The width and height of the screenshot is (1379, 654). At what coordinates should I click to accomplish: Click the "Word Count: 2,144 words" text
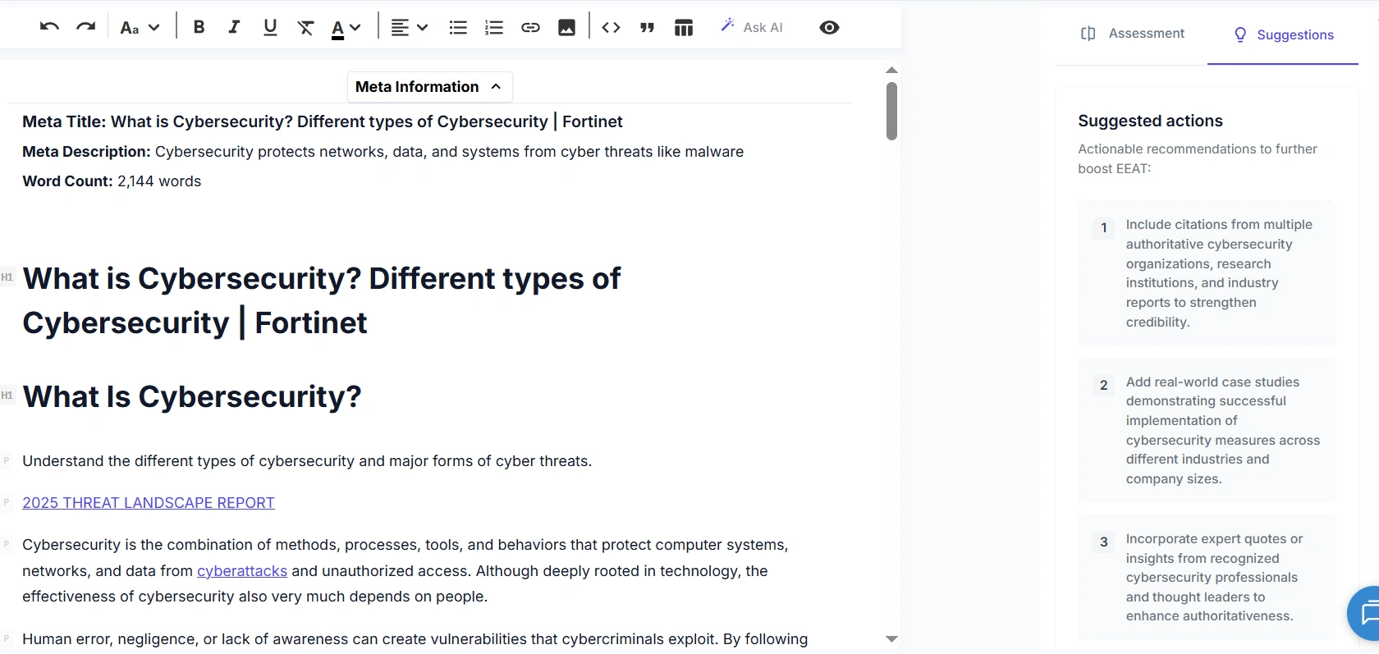(112, 181)
